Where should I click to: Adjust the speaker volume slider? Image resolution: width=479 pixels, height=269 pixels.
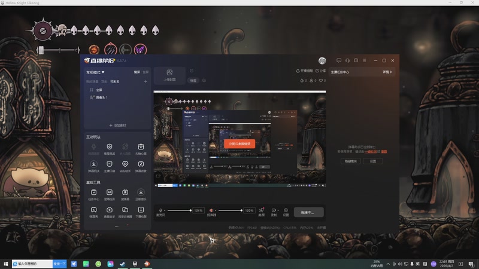point(230,210)
